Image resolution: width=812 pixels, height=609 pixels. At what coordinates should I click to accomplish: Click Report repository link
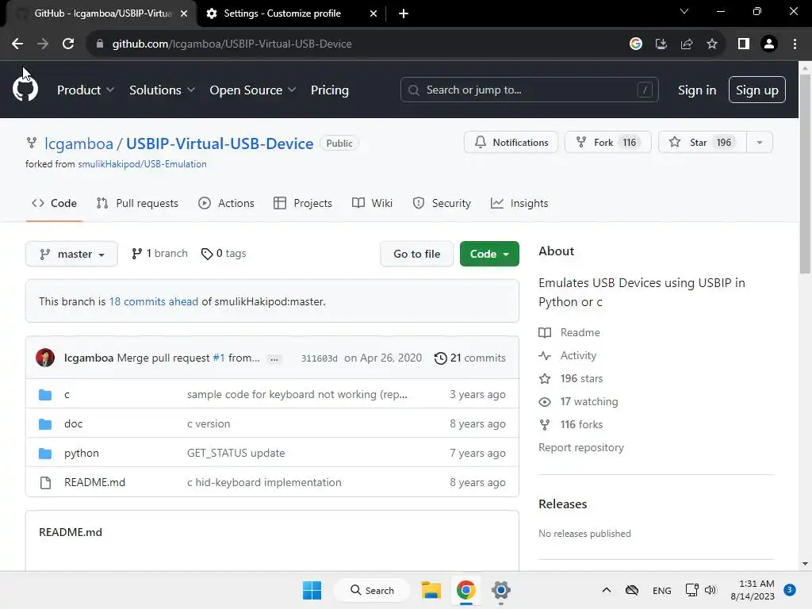(581, 447)
